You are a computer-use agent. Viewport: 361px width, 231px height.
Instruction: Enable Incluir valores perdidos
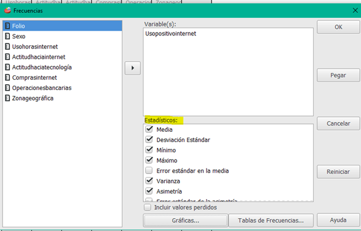148,207
